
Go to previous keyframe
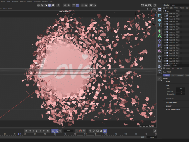click(x=30, y=131)
